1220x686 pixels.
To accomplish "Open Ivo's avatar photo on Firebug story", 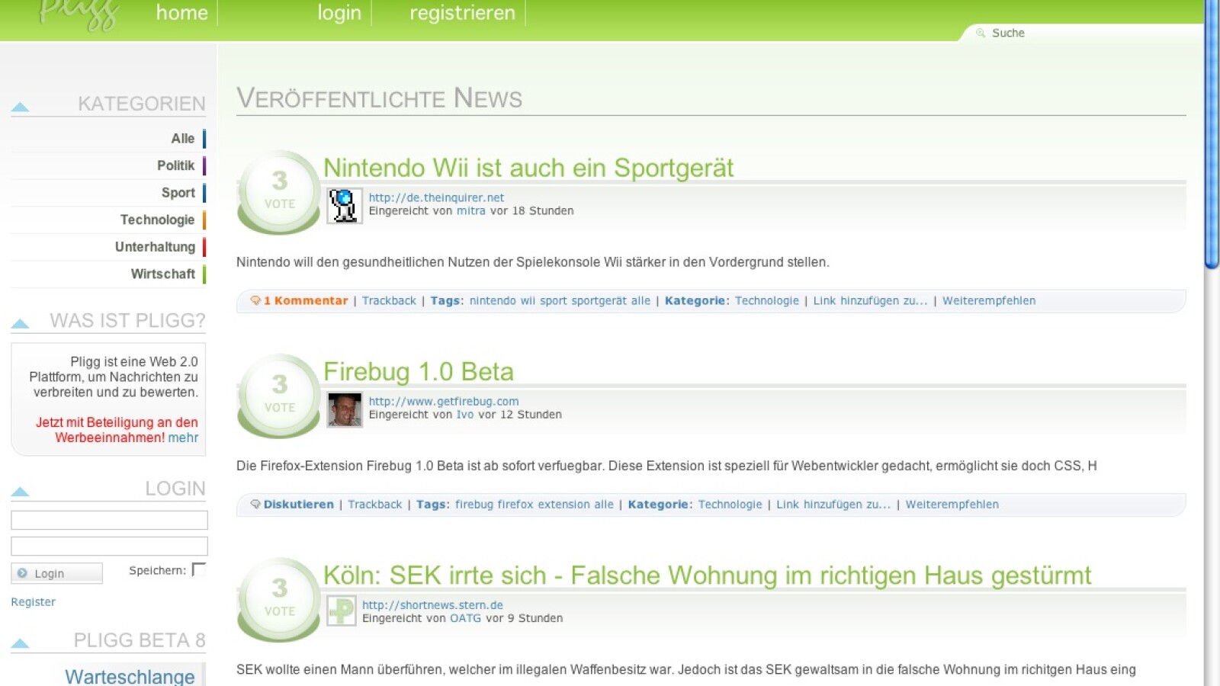I will click(x=344, y=409).
